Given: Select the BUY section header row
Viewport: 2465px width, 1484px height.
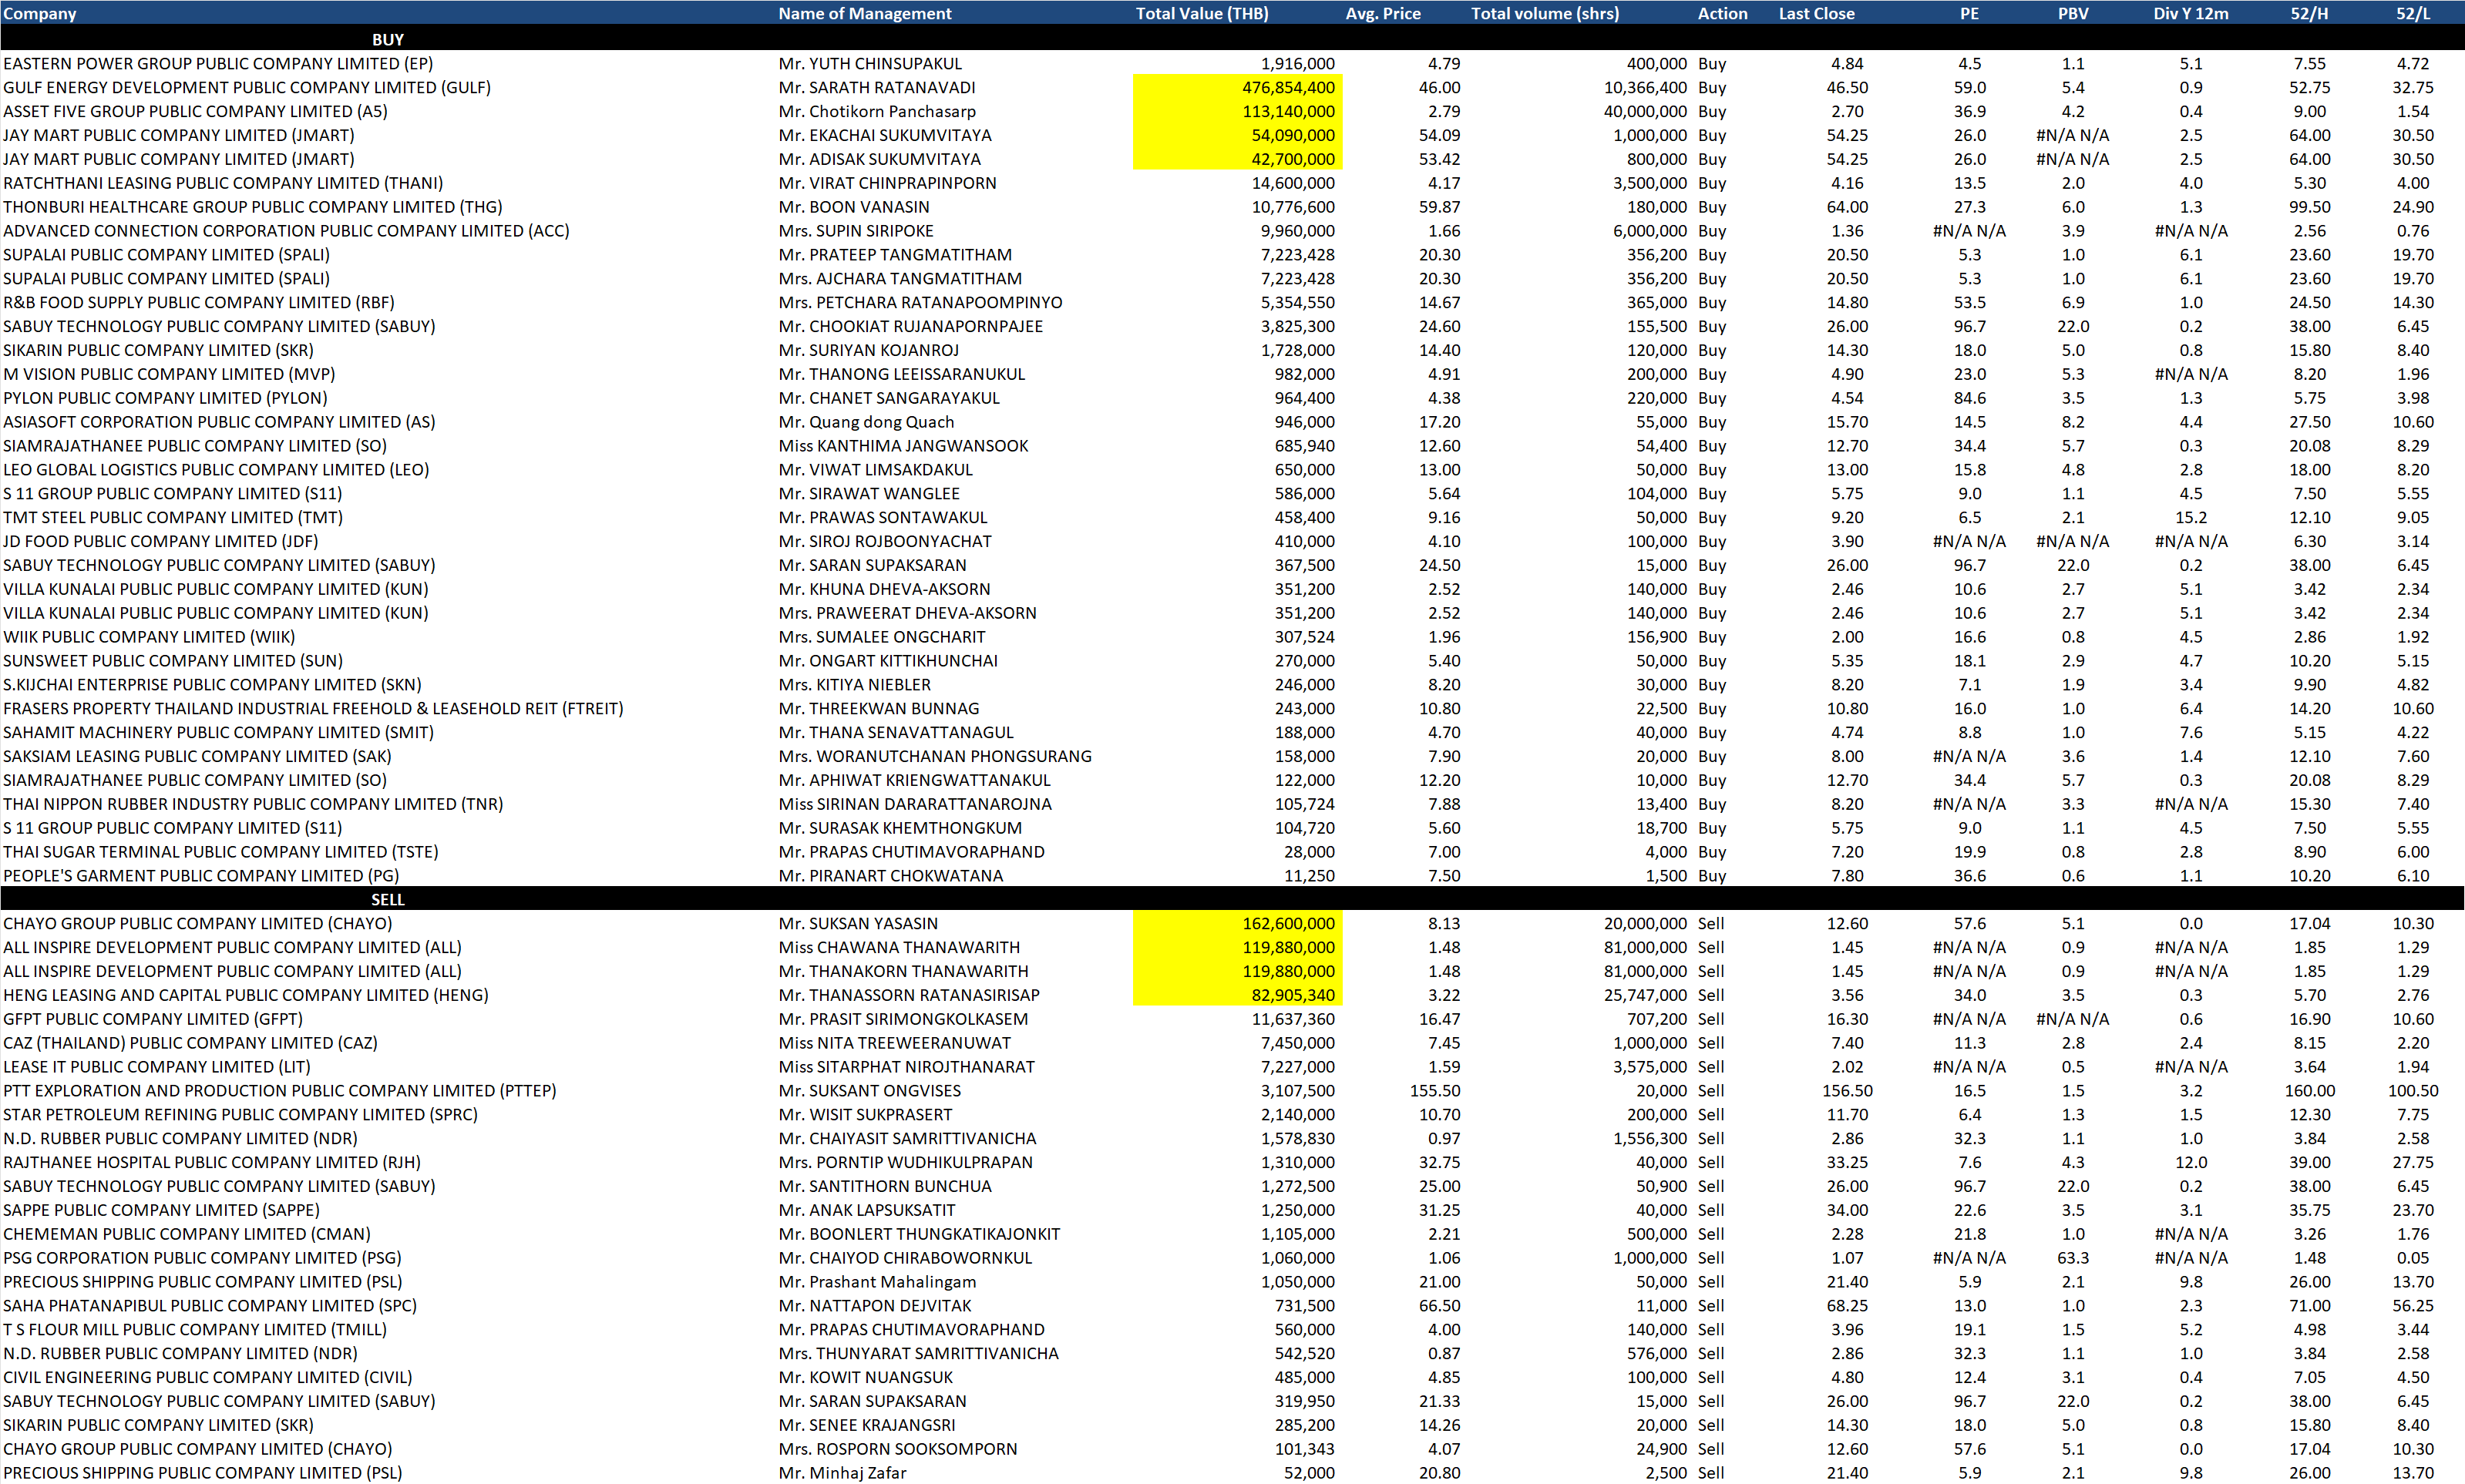Looking at the screenshot, I should pos(1232,39).
